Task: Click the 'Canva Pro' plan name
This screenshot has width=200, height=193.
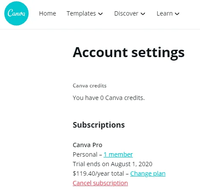Action: click(87, 145)
